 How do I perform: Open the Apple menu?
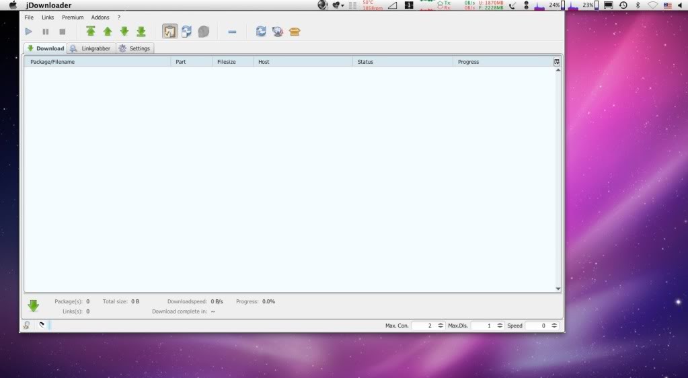point(13,5)
